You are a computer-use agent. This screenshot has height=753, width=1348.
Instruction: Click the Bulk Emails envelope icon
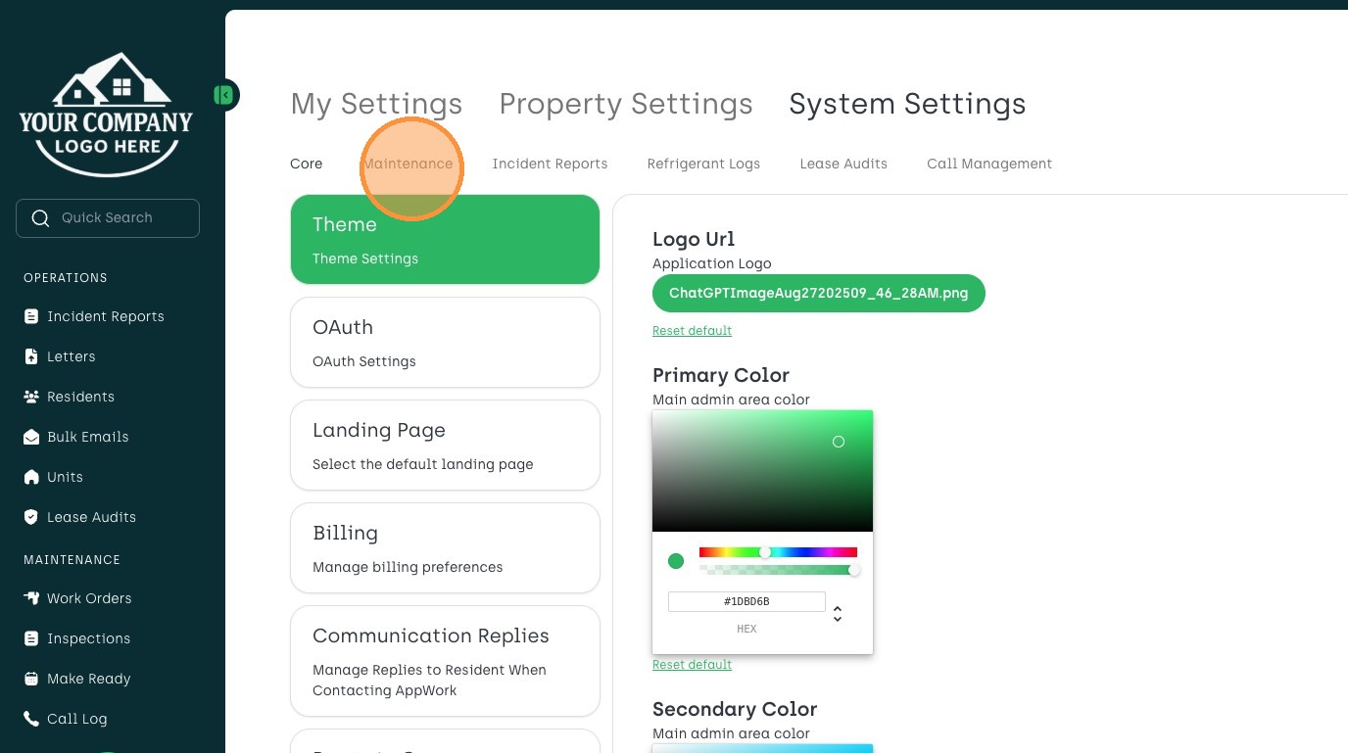click(x=31, y=437)
